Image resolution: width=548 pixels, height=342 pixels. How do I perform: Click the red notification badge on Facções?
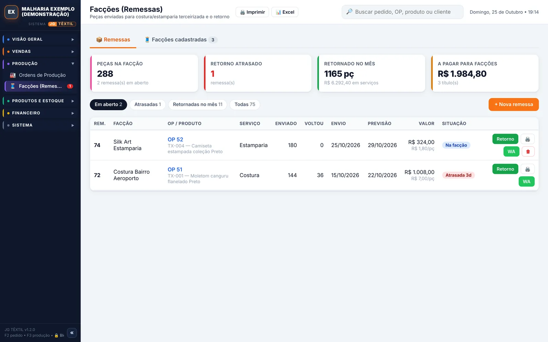70,86
